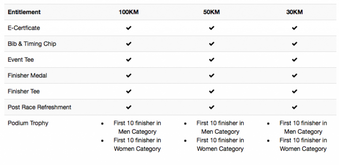Click the Bib & Timing Chip row label

(32, 44)
